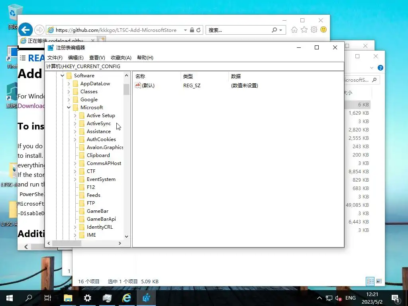Select the AuthCookies registry key

pyautogui.click(x=101, y=139)
